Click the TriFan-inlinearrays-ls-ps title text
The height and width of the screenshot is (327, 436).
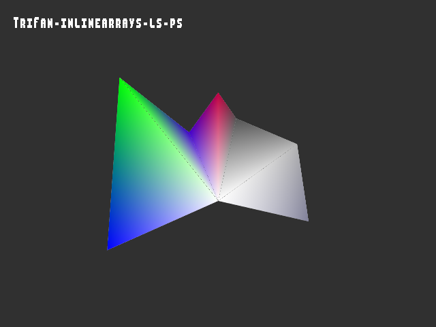(x=98, y=22)
